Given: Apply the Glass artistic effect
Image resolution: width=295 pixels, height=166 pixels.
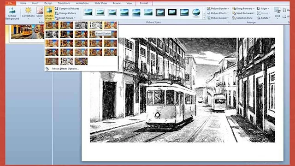Looking at the screenshot, I should [x=111, y=43].
